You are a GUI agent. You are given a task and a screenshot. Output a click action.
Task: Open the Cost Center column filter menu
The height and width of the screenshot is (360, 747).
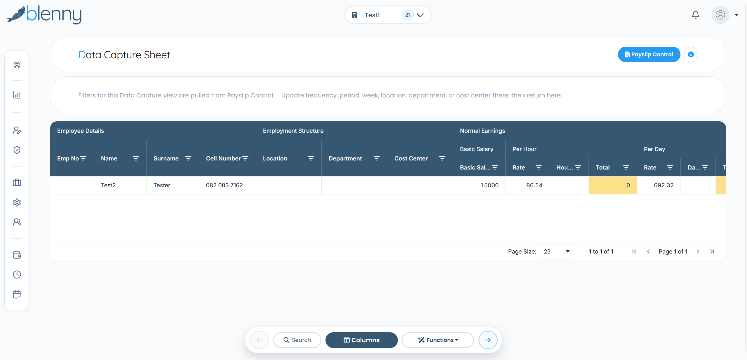442,158
